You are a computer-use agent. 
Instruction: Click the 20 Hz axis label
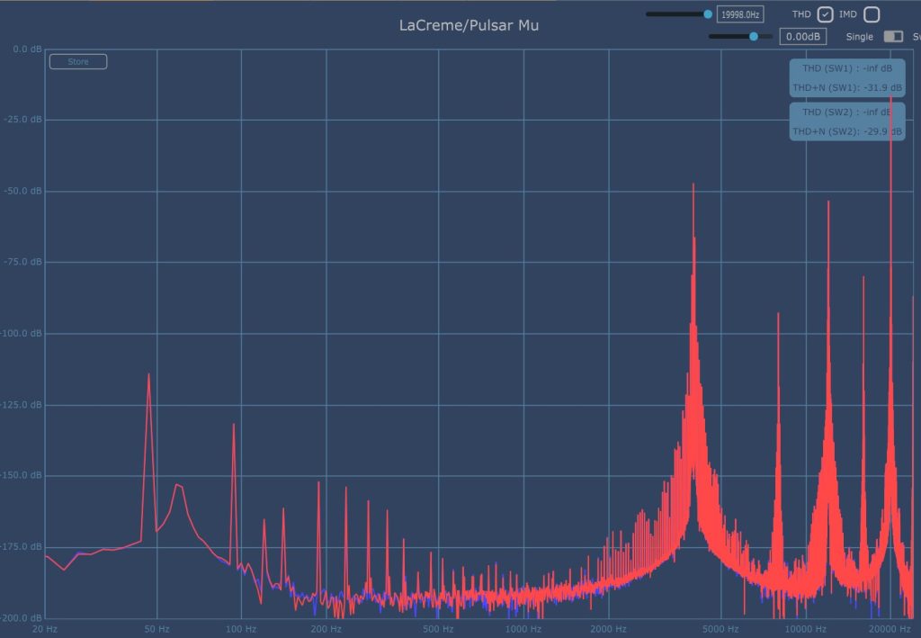(45, 628)
